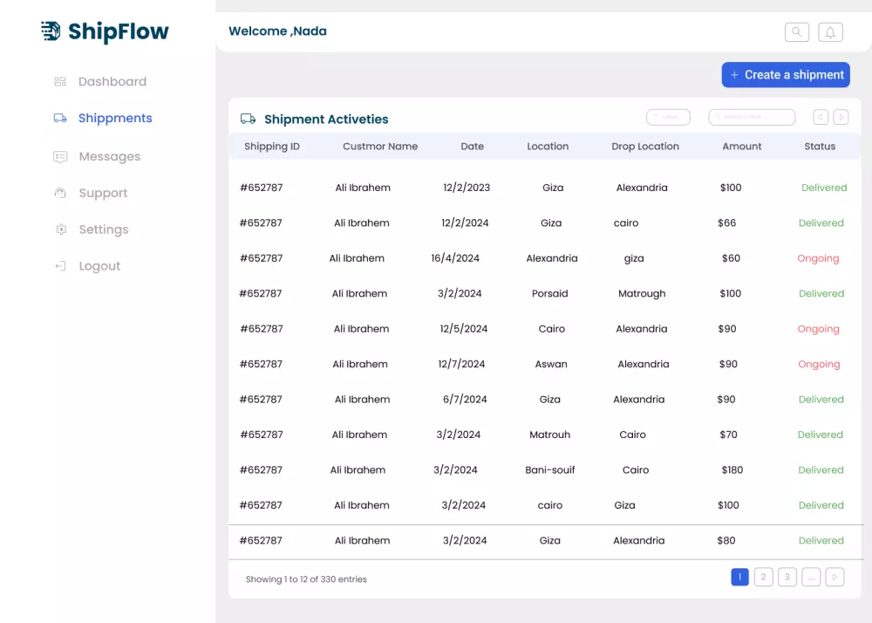Click the Support headset icon
This screenshot has width=872, height=623.
coord(60,194)
